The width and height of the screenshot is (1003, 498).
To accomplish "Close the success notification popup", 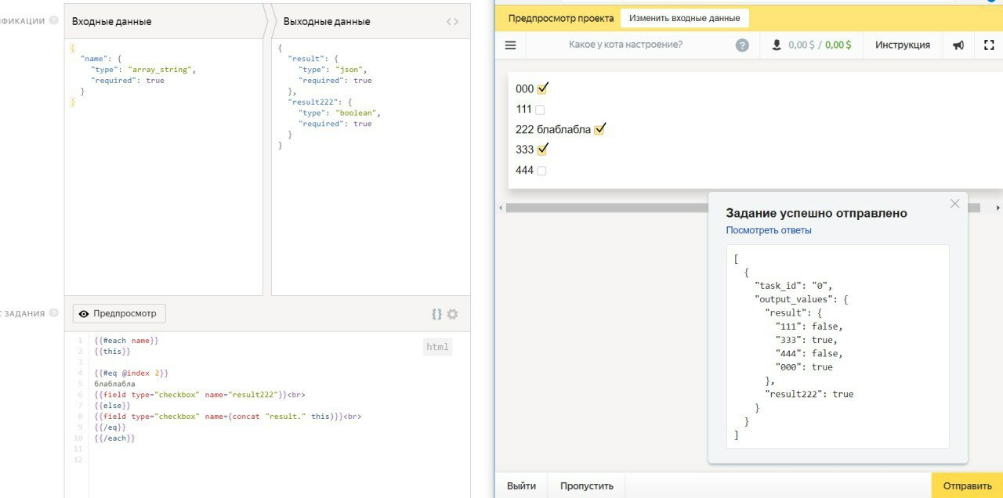I will coord(954,204).
